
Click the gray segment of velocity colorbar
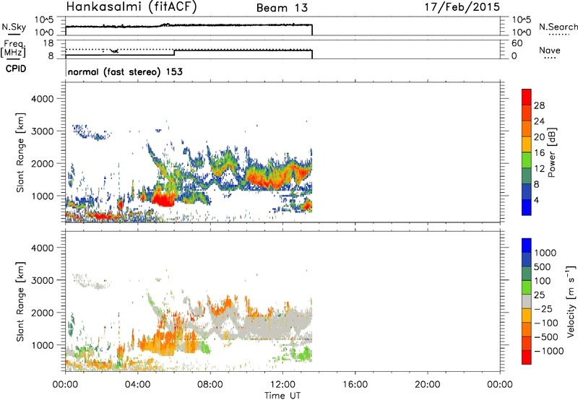point(527,301)
